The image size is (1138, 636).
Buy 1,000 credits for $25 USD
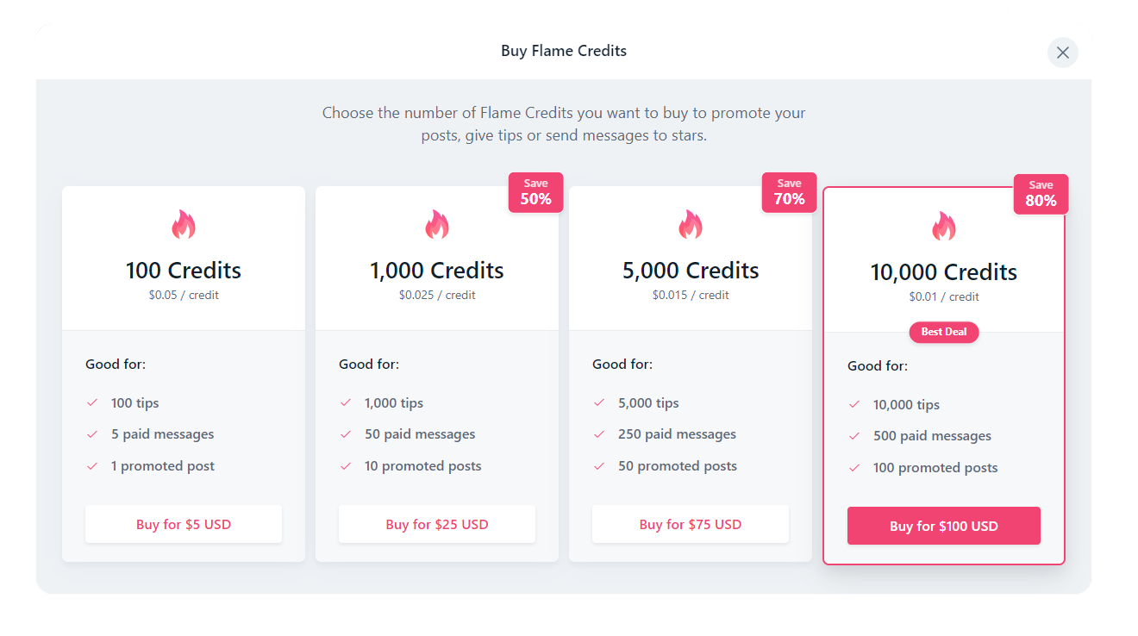point(437,524)
